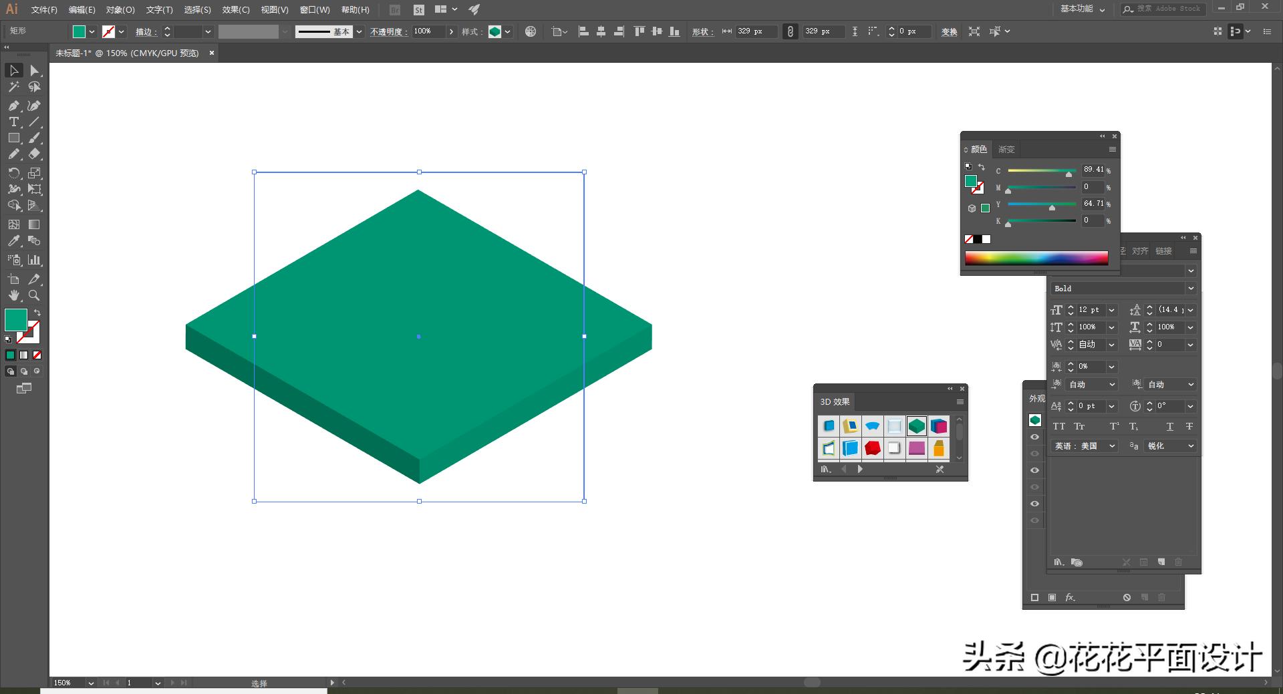Switch to the 渐变 tab

coord(1006,150)
